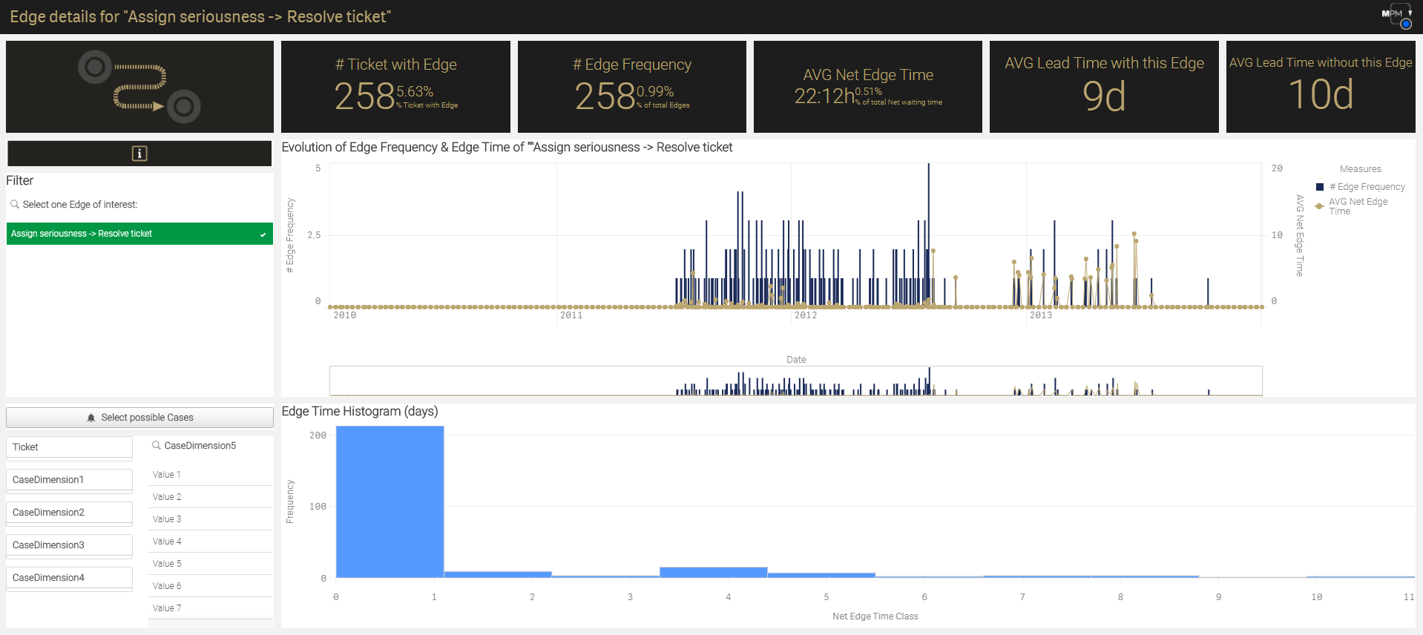The image size is (1423, 635).
Task: Select 'Value 1' in CaseDimension5 list
Action: click(x=211, y=475)
